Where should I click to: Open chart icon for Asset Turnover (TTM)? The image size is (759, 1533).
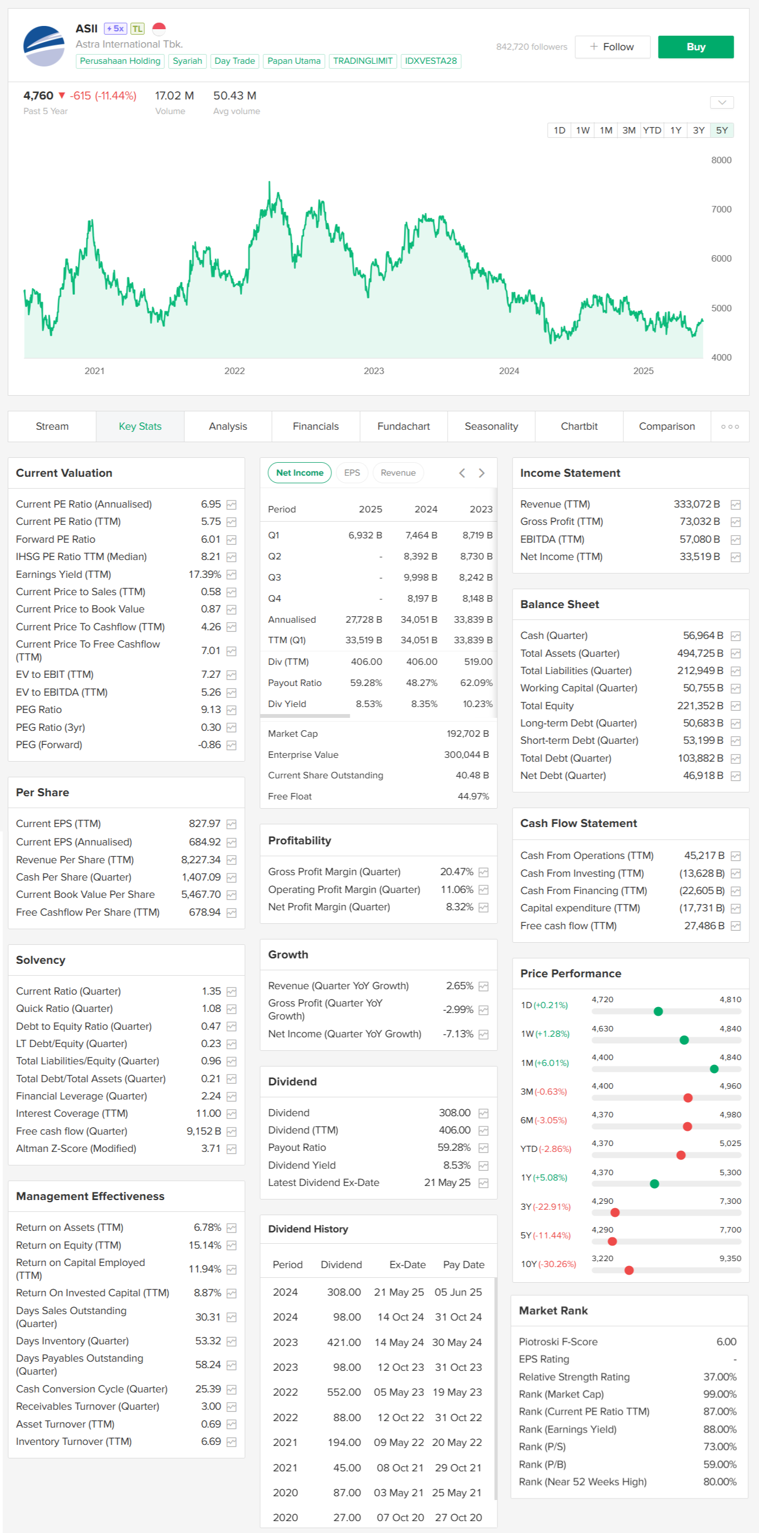tap(231, 1425)
